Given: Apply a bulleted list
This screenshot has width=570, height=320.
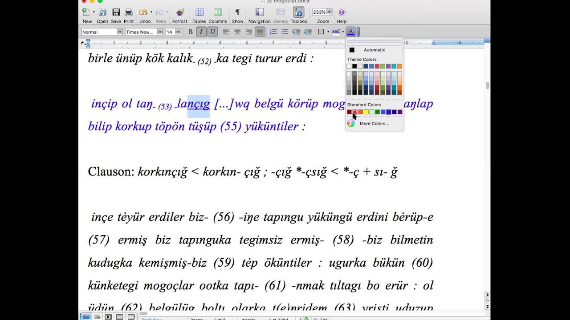Looking at the screenshot, I should click(285, 32).
